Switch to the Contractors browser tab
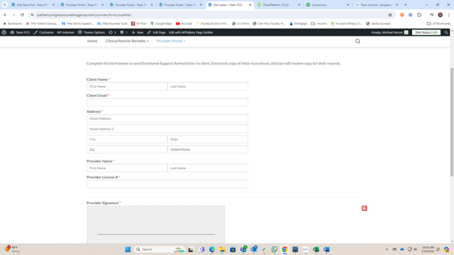 tap(326, 5)
